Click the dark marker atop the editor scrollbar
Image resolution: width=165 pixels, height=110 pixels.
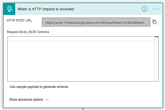(x=157, y=36)
